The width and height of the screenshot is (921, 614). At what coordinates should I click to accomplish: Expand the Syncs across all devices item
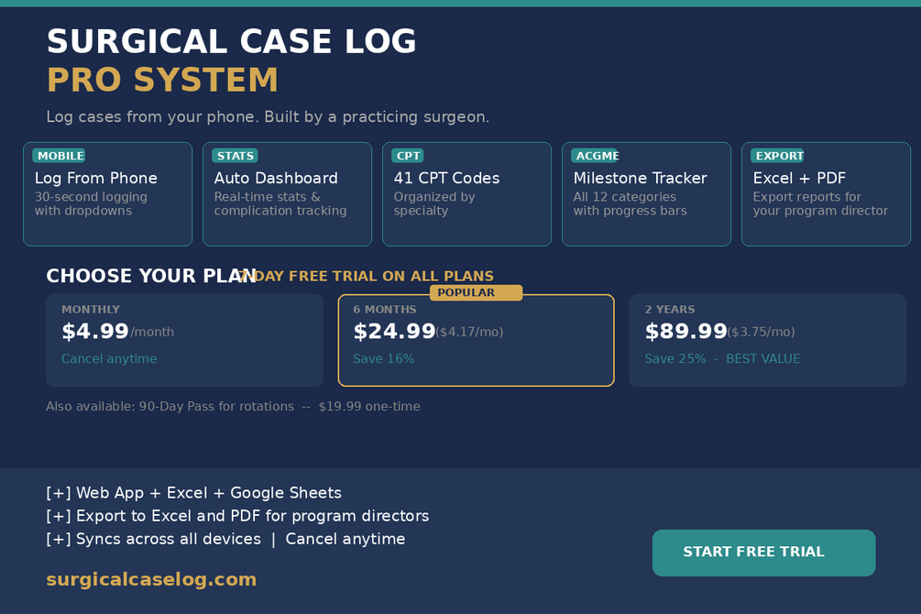(x=153, y=539)
